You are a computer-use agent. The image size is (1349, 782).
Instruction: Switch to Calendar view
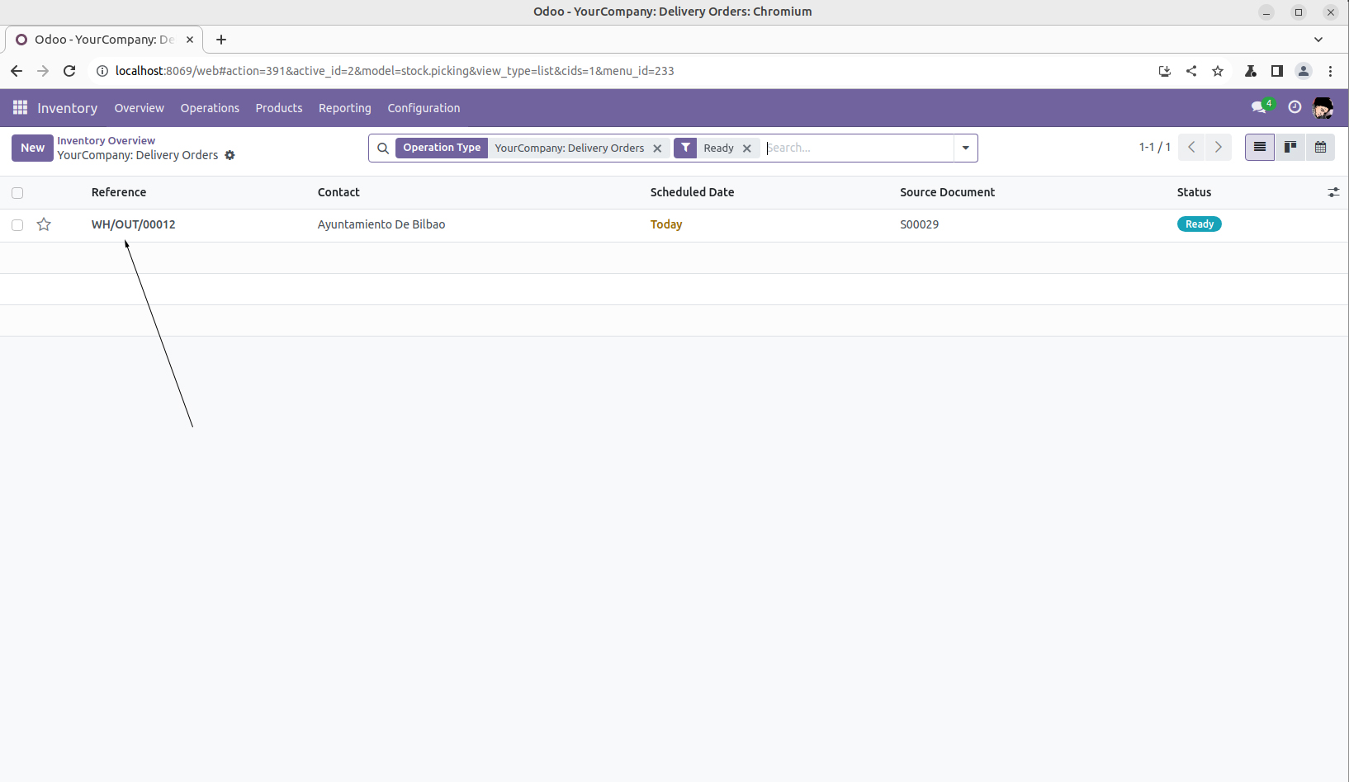(1320, 148)
